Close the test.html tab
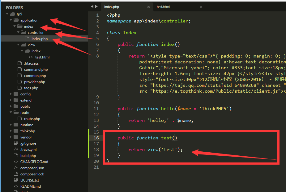 201,7
